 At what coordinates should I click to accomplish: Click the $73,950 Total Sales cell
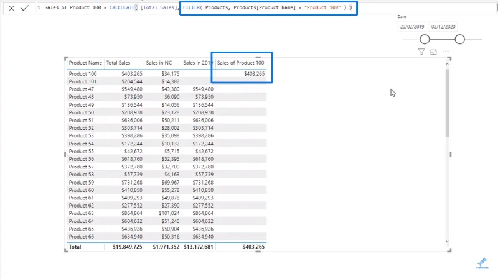tap(133, 97)
